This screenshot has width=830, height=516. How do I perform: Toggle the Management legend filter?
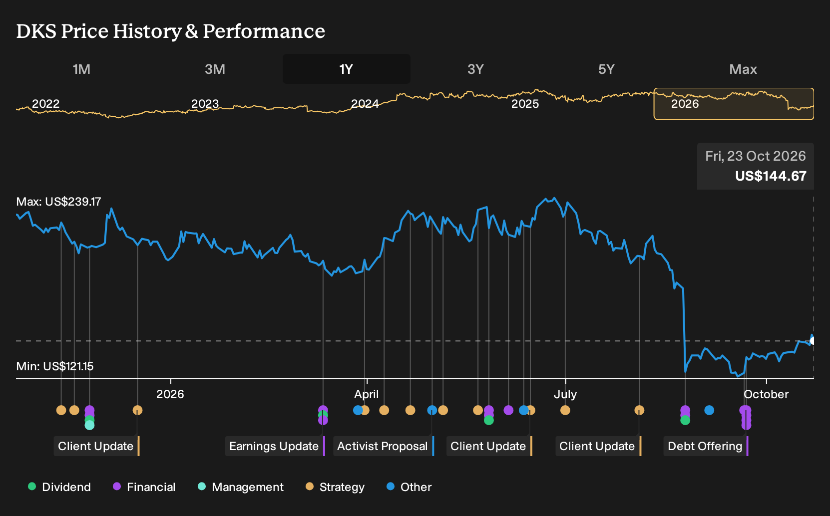pyautogui.click(x=241, y=487)
